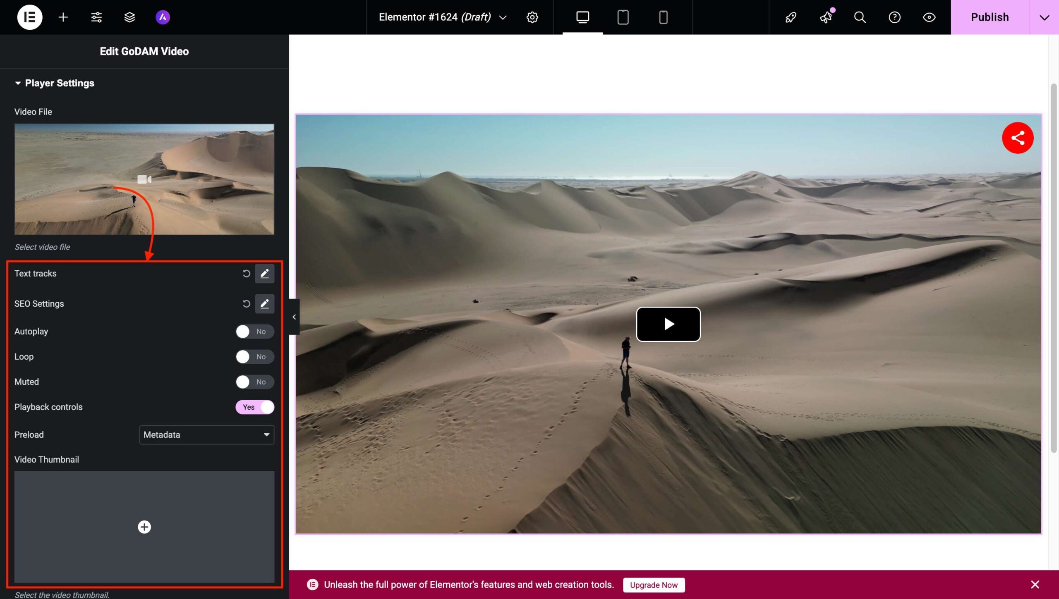Click the rocket upgrade icon

791,17
